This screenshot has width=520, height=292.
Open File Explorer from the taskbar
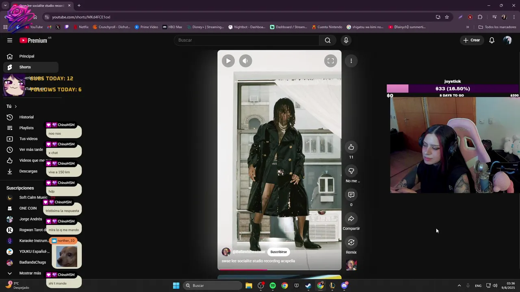(x=249, y=286)
